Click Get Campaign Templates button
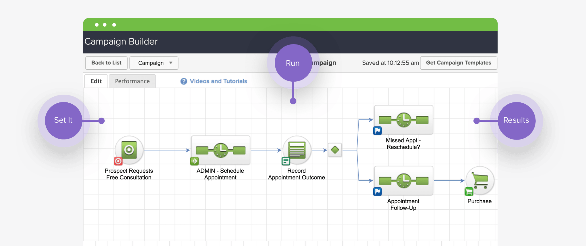The width and height of the screenshot is (586, 246). [459, 63]
